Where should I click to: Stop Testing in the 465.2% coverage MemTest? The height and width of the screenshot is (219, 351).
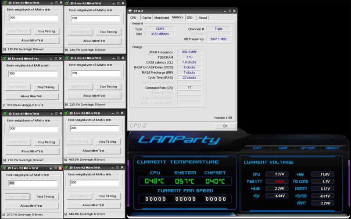coord(107,141)
